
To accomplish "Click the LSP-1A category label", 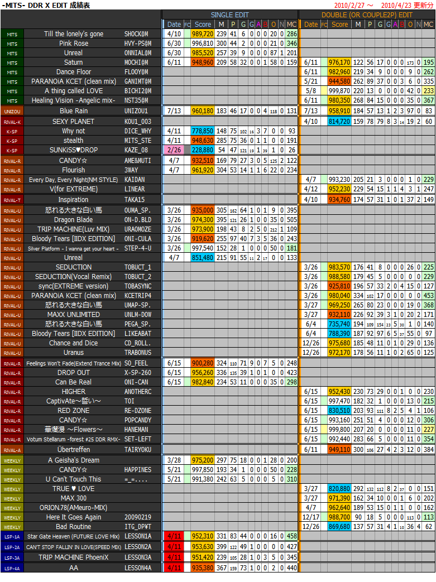I will click(x=12, y=537).
